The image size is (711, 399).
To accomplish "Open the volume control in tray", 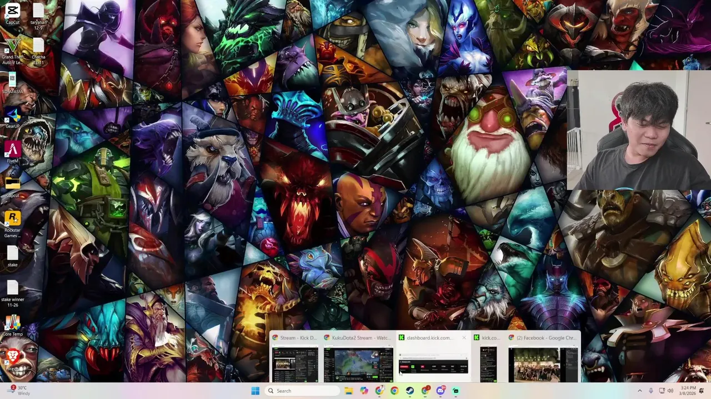I will click(670, 391).
